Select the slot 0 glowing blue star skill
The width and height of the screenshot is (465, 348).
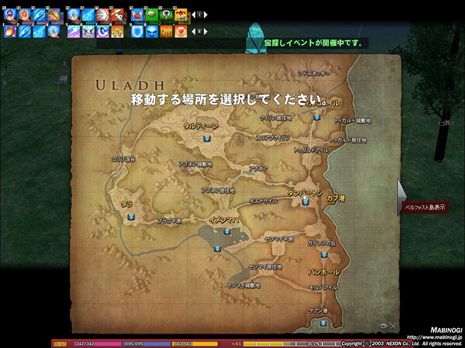point(152,31)
